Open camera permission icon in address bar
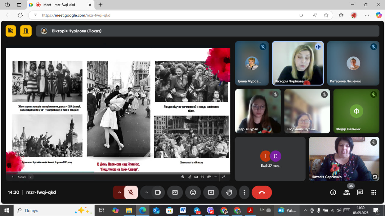 (301, 15)
